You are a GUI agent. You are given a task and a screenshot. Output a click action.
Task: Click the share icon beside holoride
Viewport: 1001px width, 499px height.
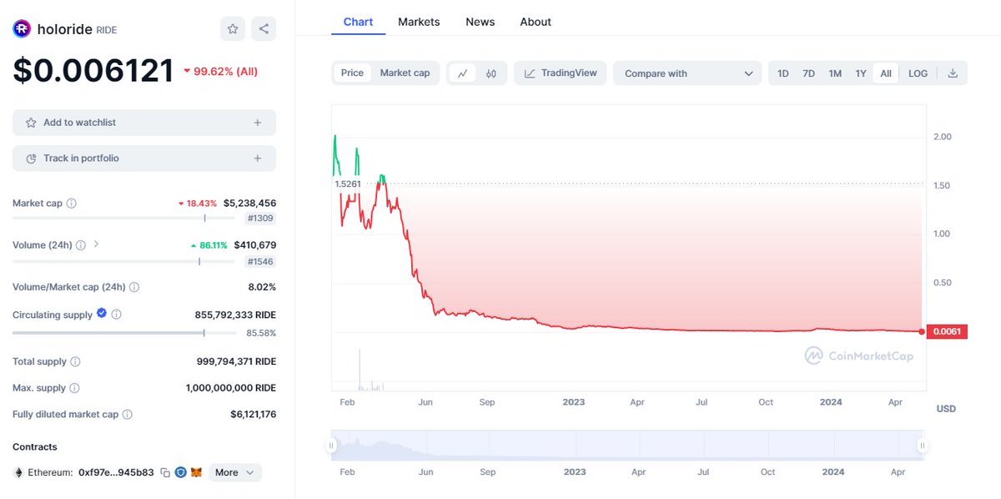pyautogui.click(x=264, y=29)
